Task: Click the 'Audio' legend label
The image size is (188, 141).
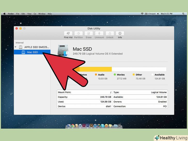Action: [x=101, y=75]
